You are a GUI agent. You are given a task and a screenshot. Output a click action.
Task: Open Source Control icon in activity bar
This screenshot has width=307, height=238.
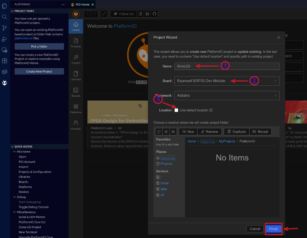click(5, 28)
